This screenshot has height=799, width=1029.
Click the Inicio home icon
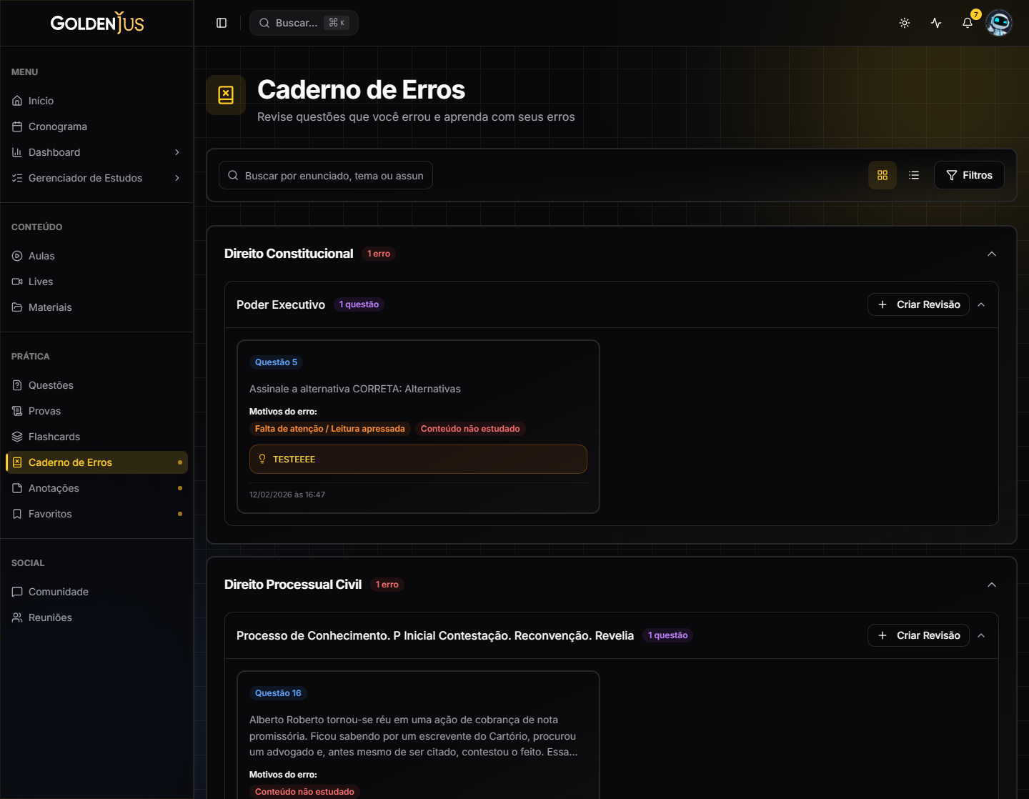(17, 101)
